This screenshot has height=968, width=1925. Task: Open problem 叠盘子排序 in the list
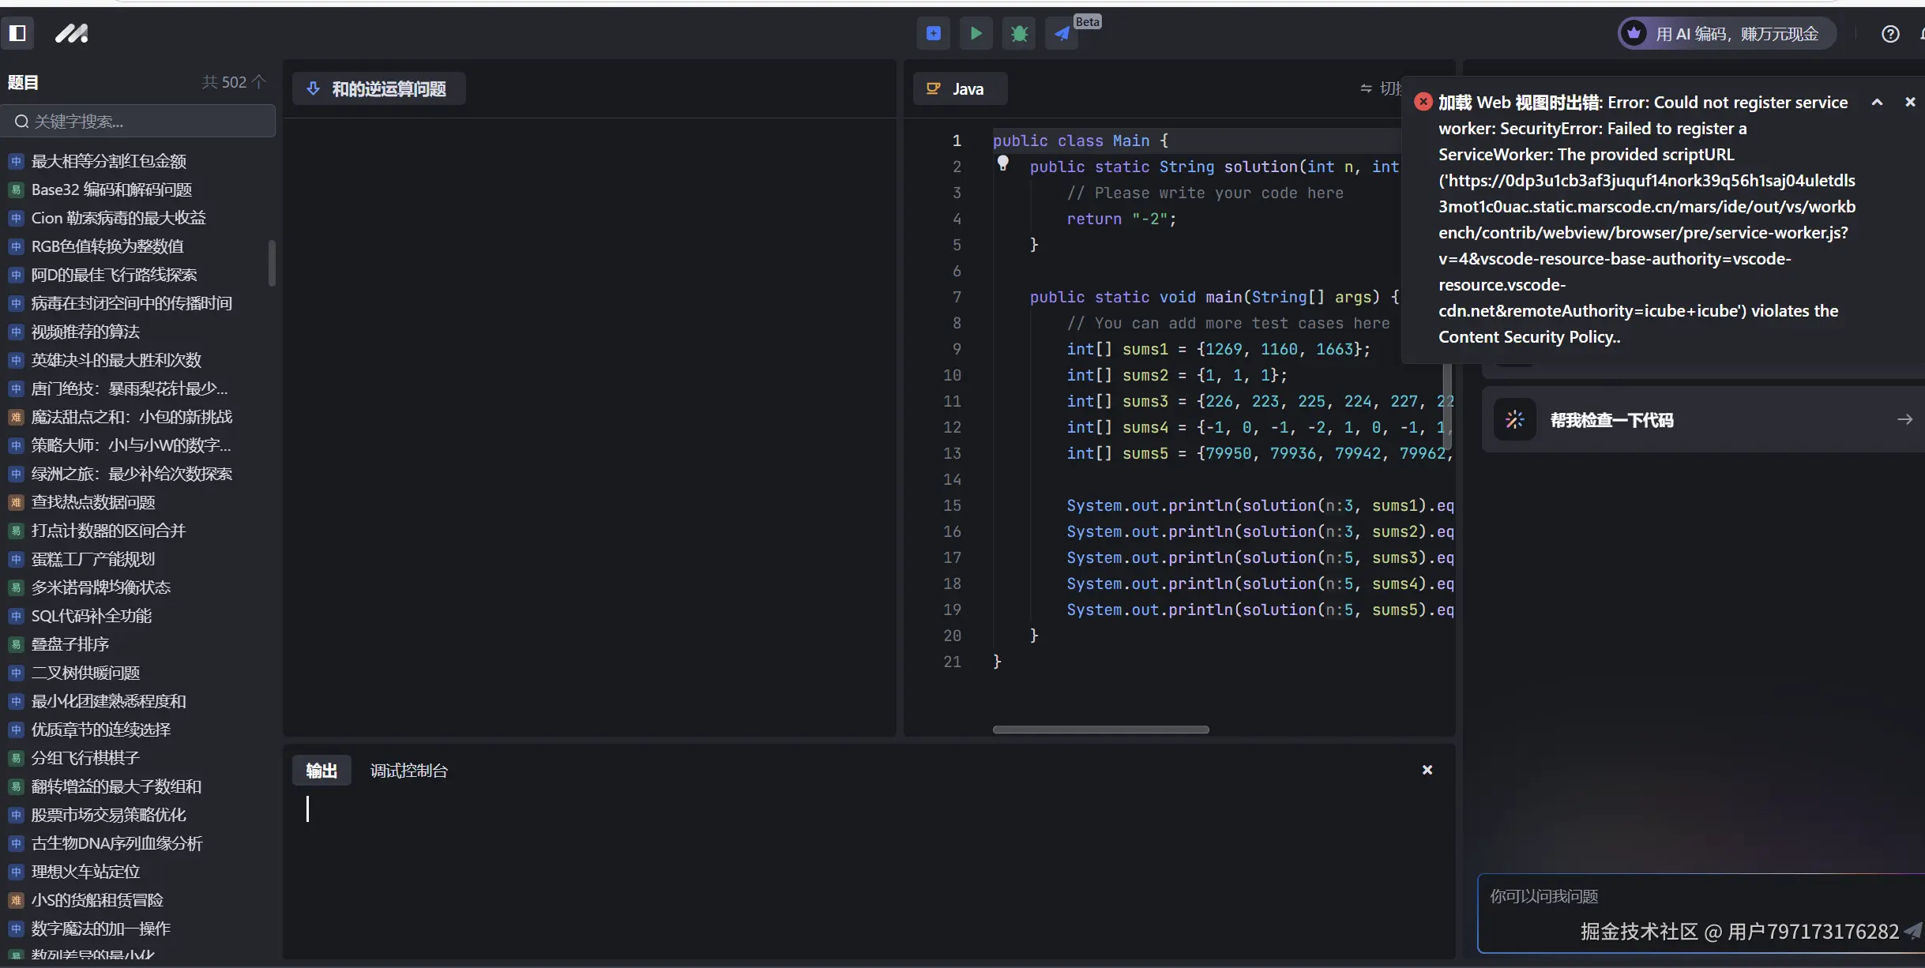coord(70,644)
